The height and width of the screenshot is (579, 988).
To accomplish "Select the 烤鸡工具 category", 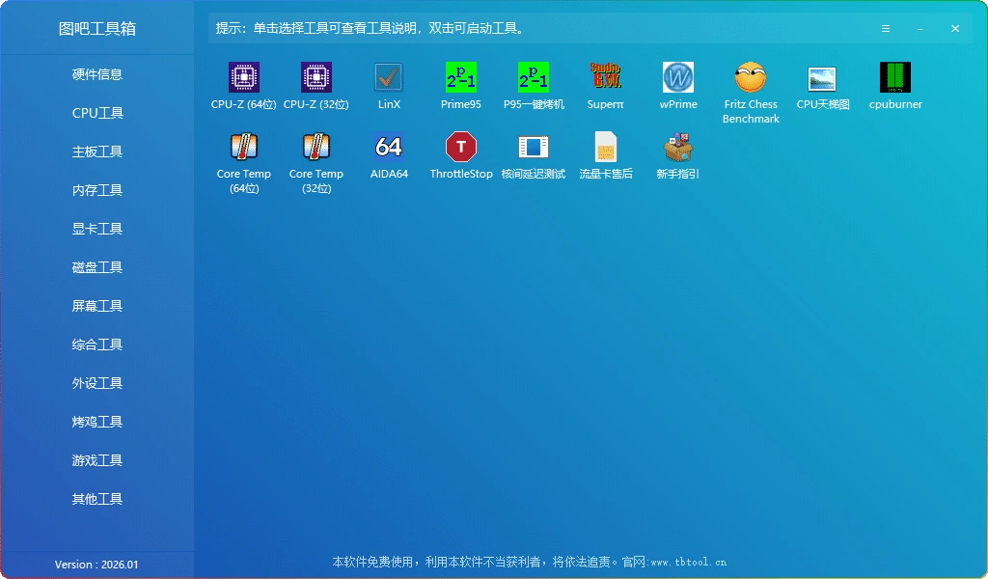I will tap(96, 422).
